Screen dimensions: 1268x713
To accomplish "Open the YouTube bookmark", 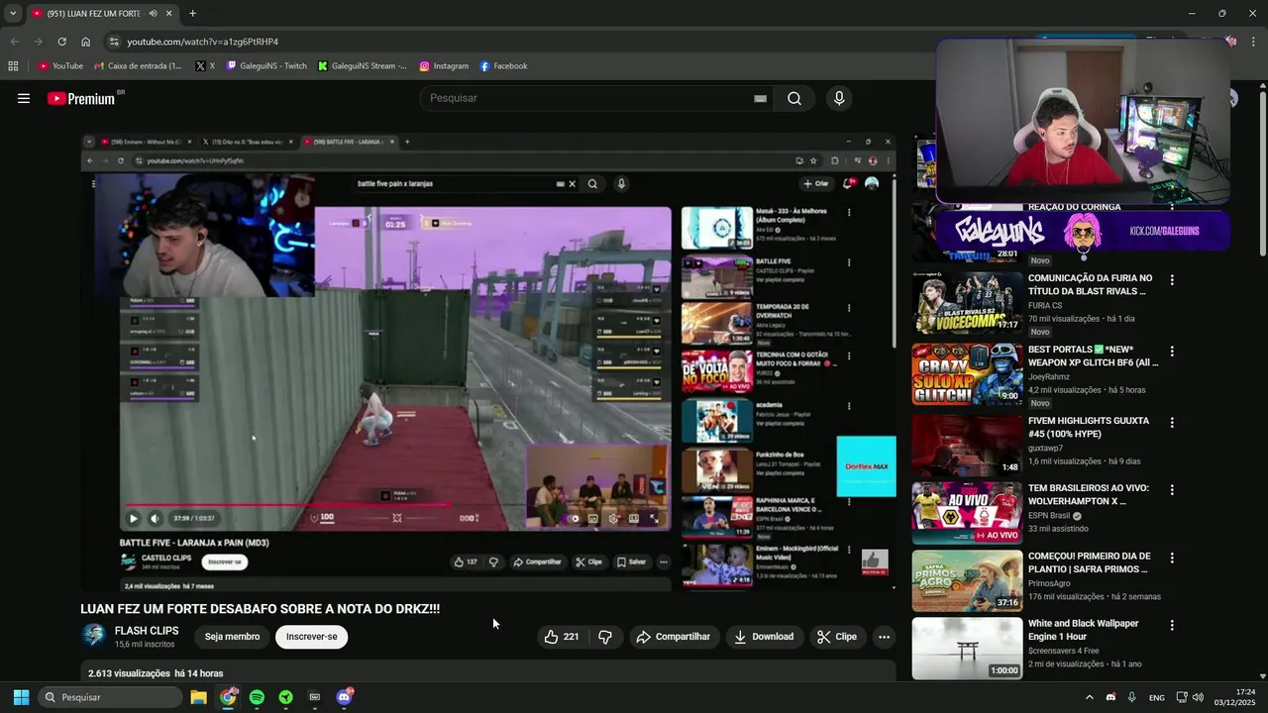I will (x=60, y=66).
